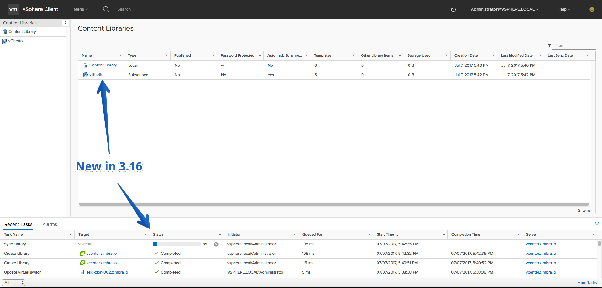Click the refresh icon in top bar
This screenshot has width=602, height=288.
[x=453, y=9]
